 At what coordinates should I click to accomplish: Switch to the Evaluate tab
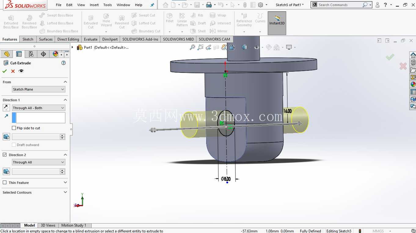tap(91, 39)
